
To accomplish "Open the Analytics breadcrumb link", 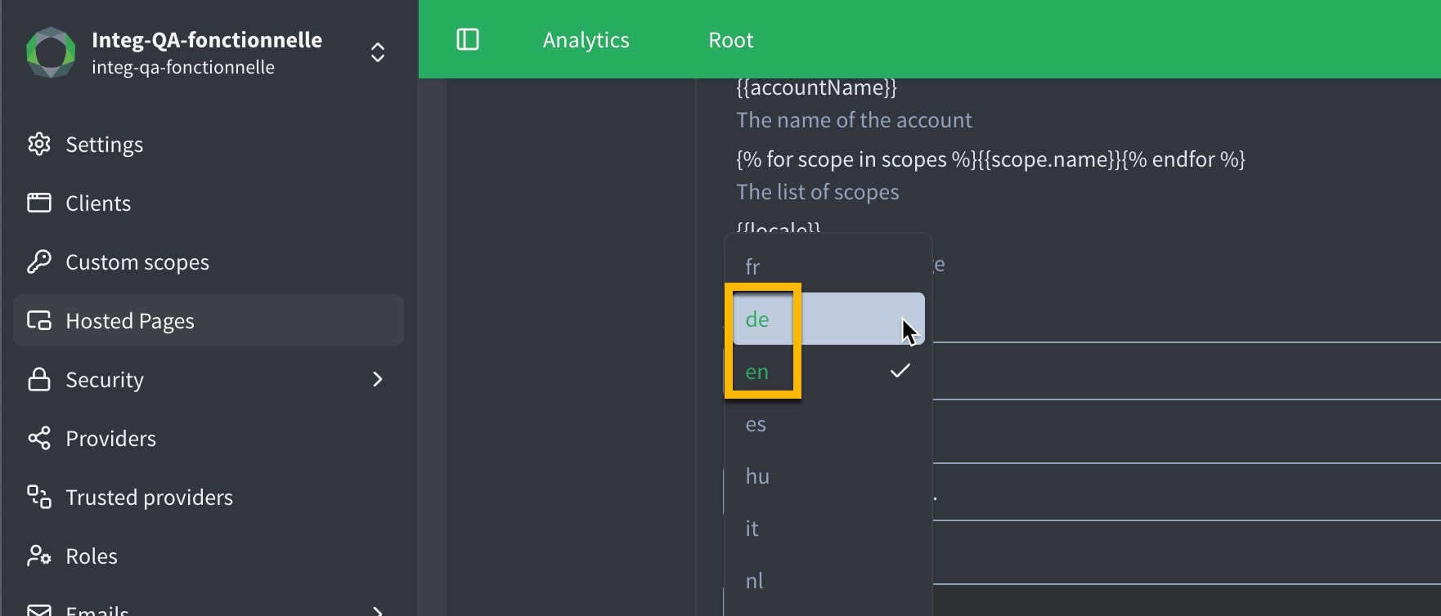I will coord(586,40).
